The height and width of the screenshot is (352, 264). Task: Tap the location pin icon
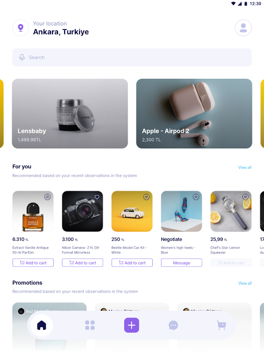21,28
